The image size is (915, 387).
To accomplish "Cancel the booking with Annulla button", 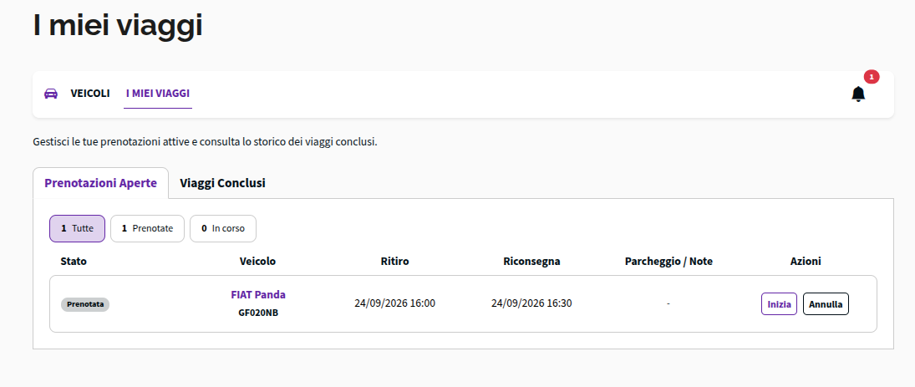I will click(826, 304).
